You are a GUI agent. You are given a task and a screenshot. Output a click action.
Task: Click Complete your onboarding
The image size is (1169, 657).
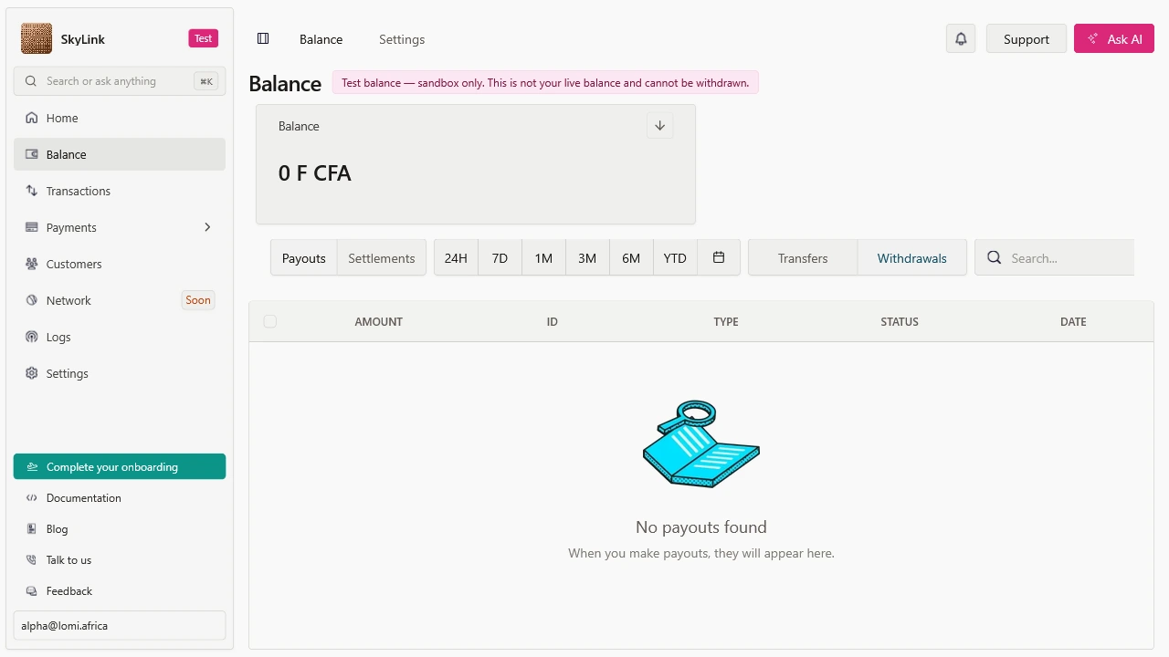pyautogui.click(x=120, y=466)
